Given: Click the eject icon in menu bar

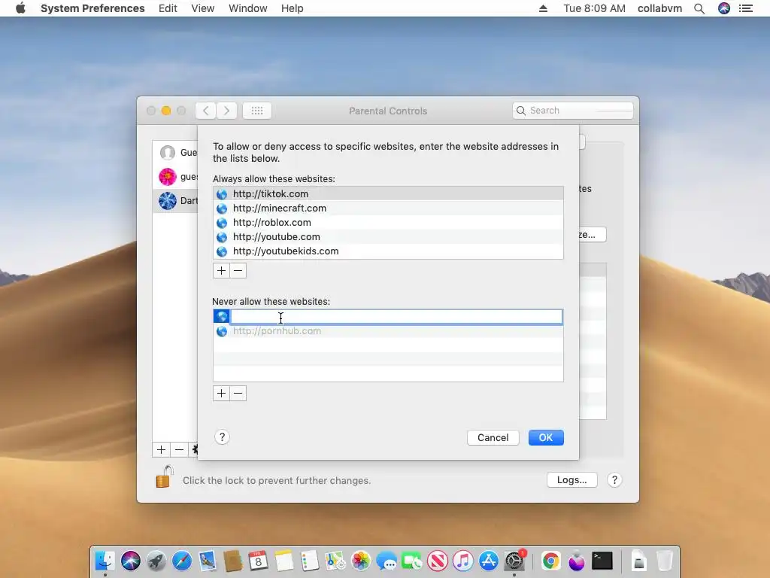Looking at the screenshot, I should click(x=543, y=8).
